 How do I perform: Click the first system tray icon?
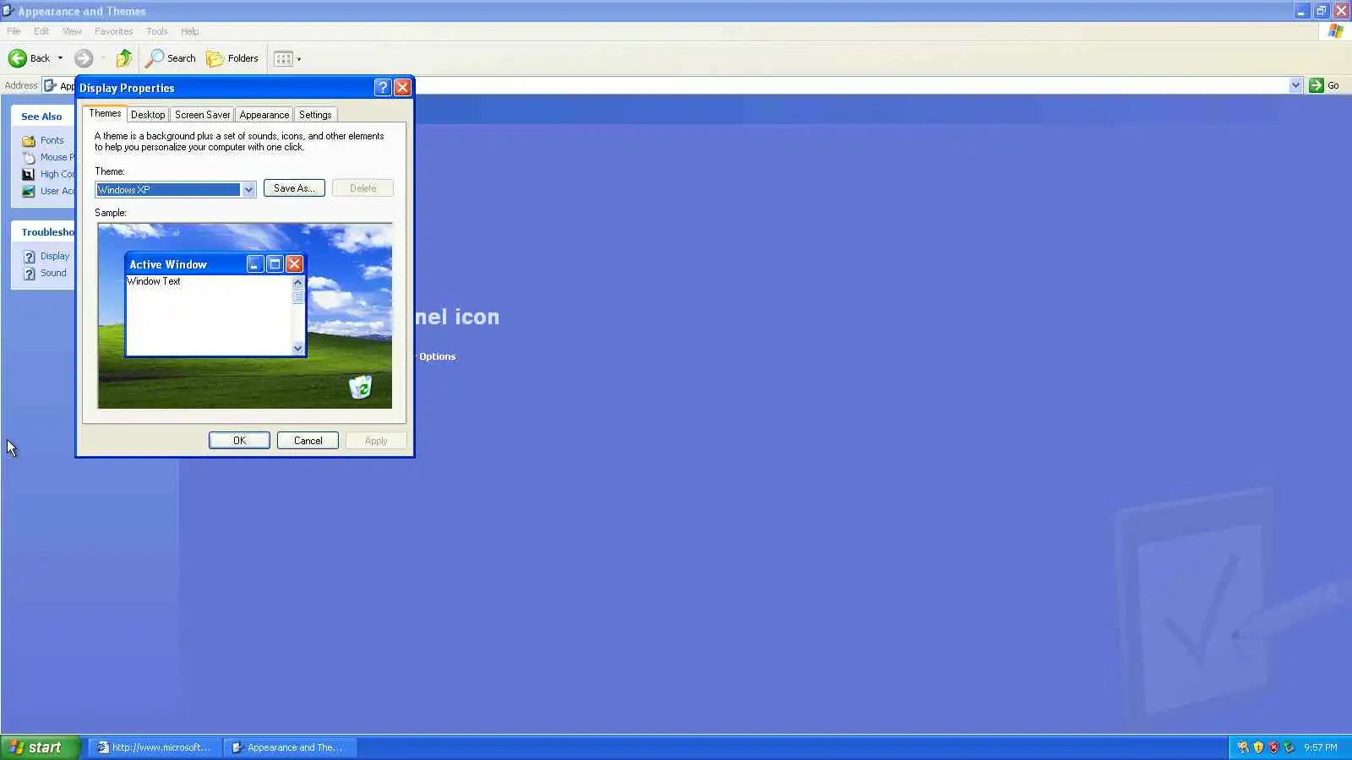tap(1243, 747)
